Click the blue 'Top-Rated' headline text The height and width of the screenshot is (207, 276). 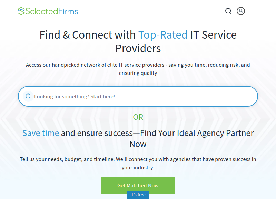coord(163,35)
